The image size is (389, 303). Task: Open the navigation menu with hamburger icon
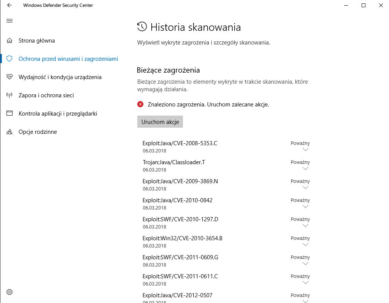point(9,21)
